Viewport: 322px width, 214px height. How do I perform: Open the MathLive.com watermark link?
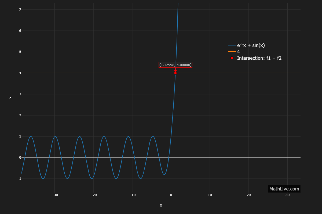[284, 189]
